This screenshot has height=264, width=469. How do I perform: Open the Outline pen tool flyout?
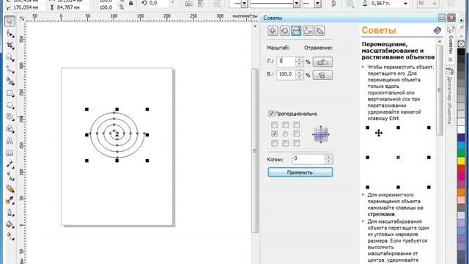tap(10, 212)
